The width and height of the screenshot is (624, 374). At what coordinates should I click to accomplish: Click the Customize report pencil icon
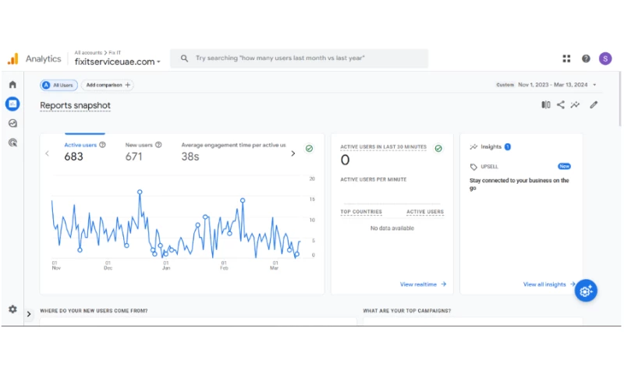tap(594, 105)
